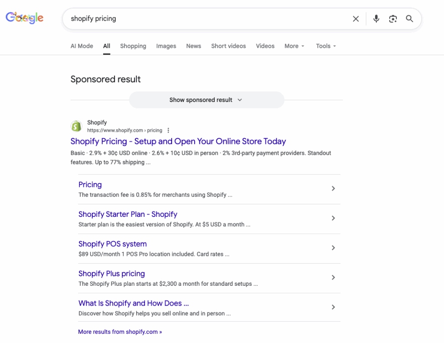Select the News search category

point(193,46)
